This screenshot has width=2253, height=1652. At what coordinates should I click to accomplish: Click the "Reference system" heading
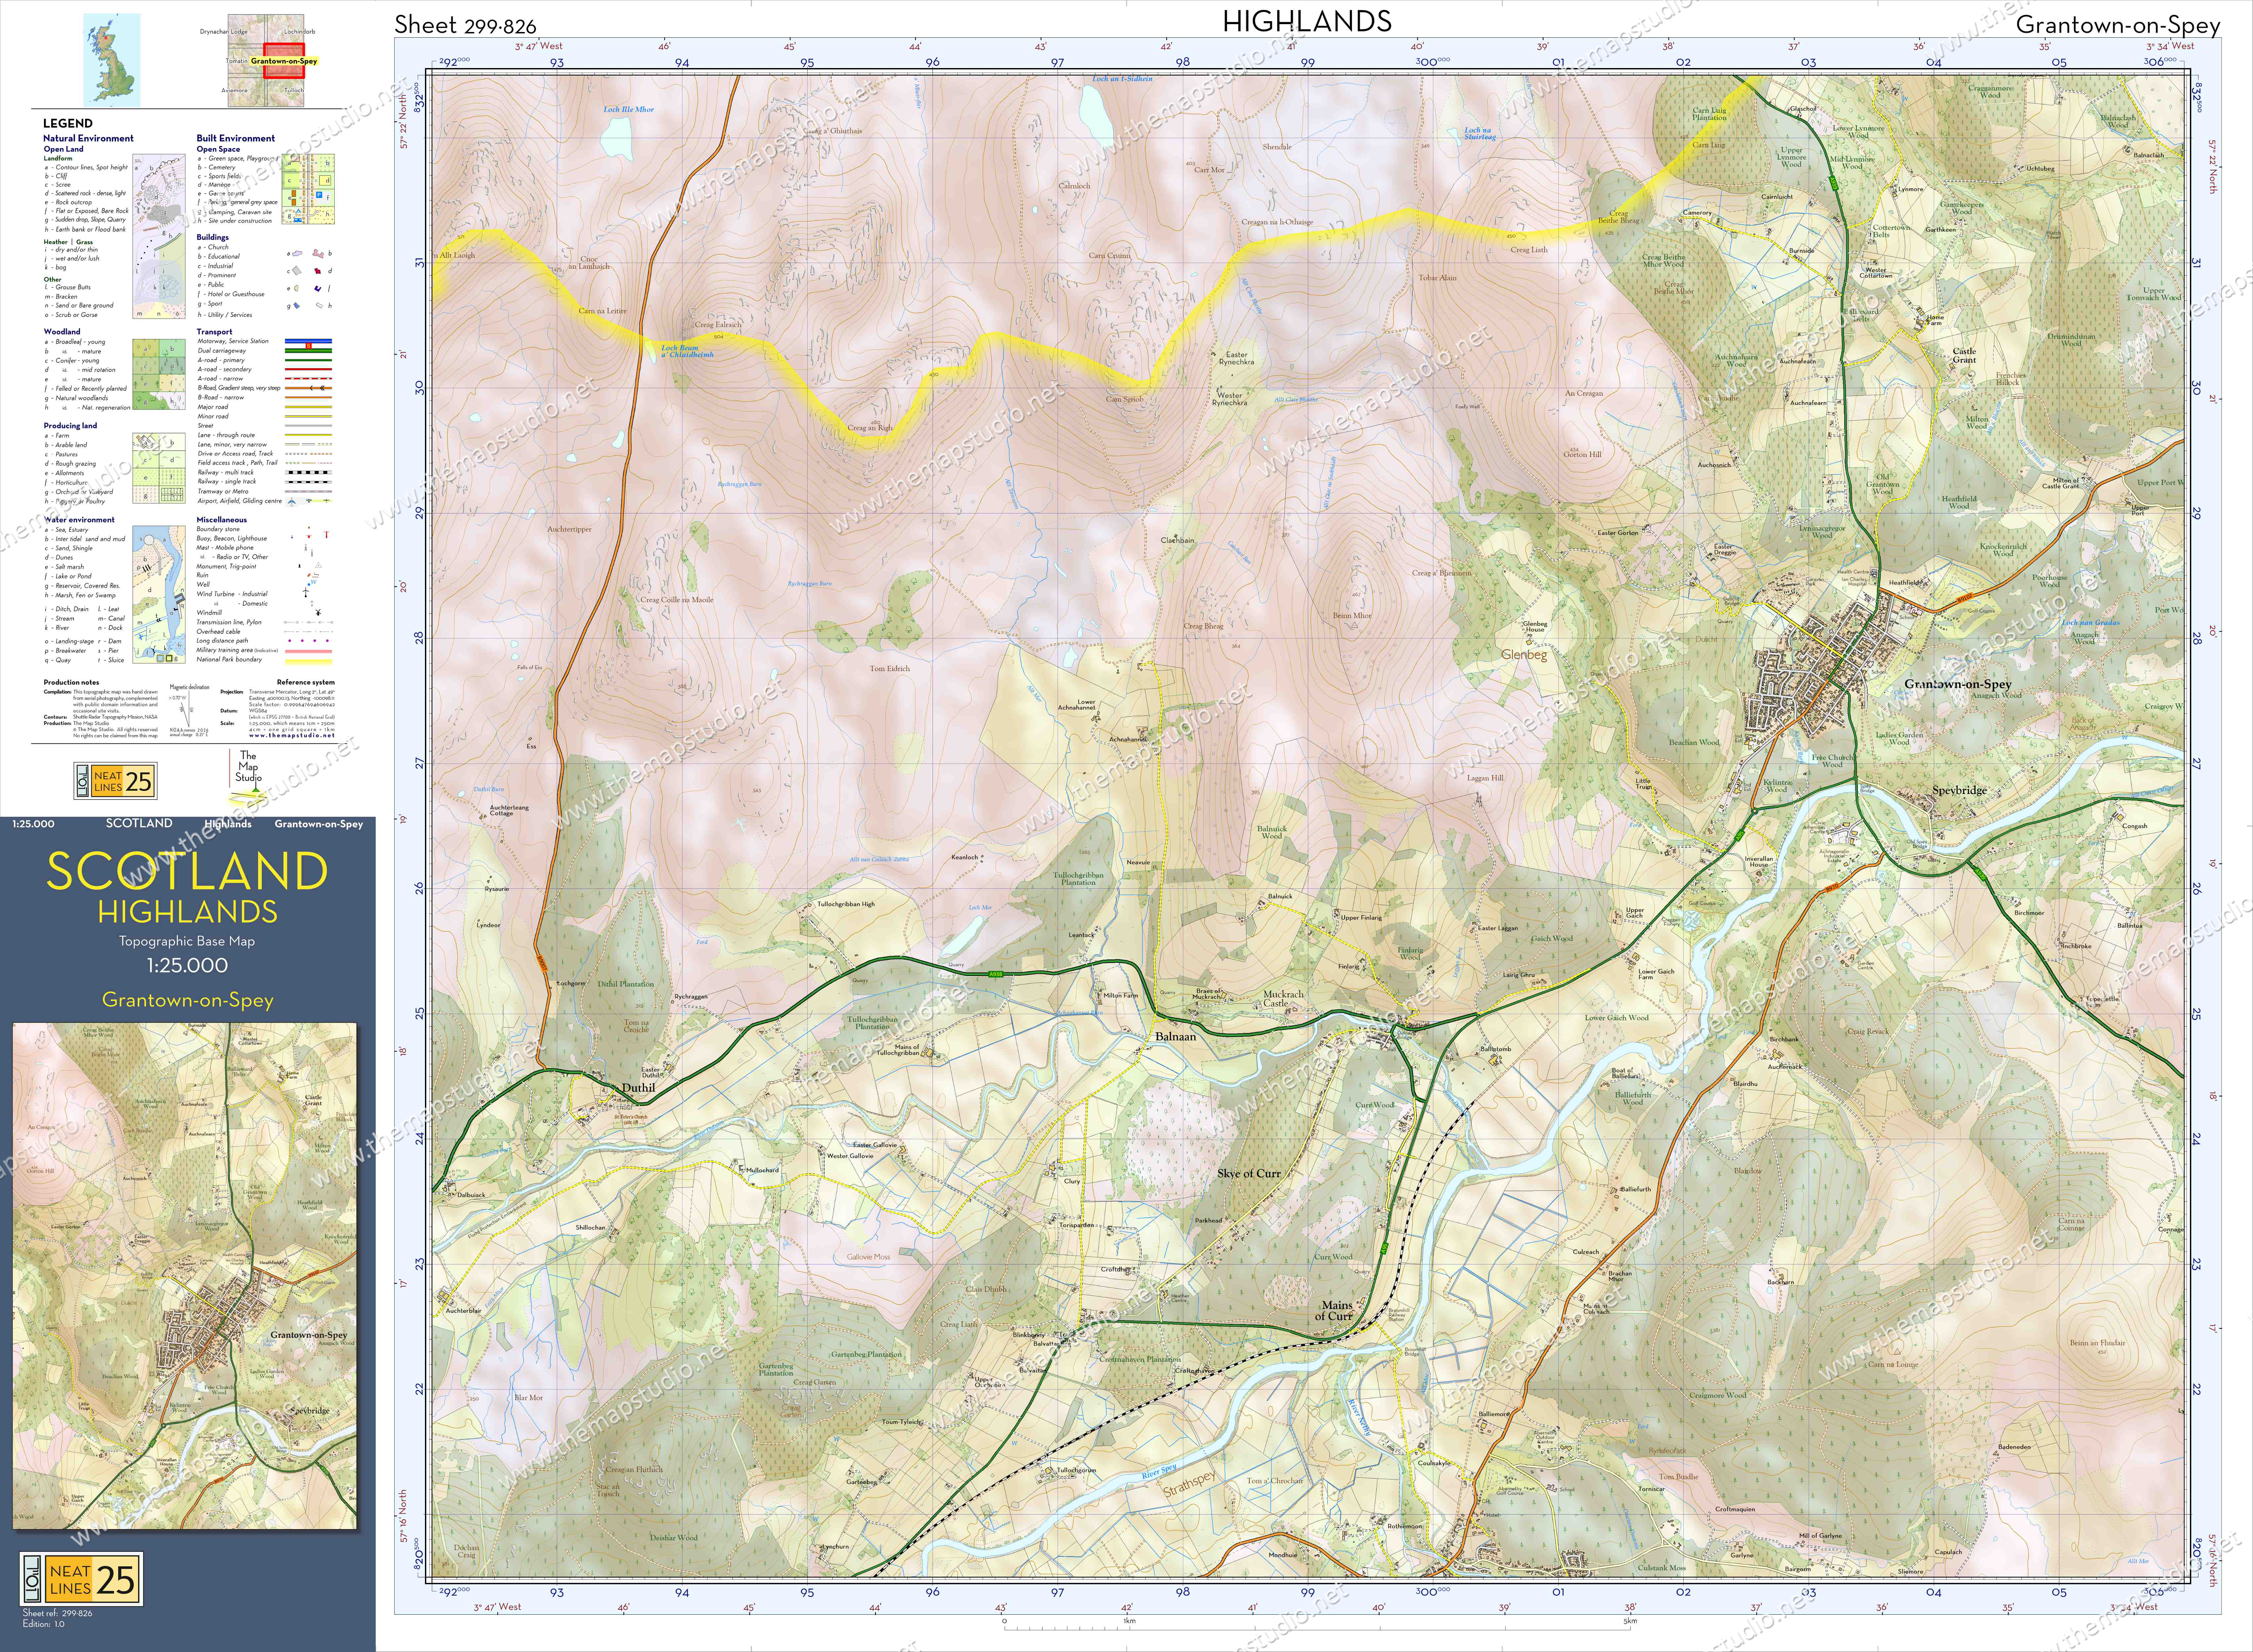pos(306,682)
